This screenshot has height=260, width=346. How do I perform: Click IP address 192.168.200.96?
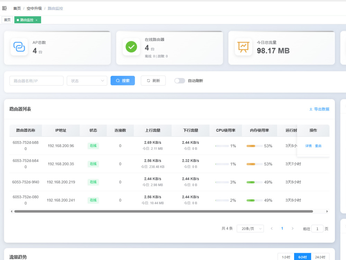point(61,146)
